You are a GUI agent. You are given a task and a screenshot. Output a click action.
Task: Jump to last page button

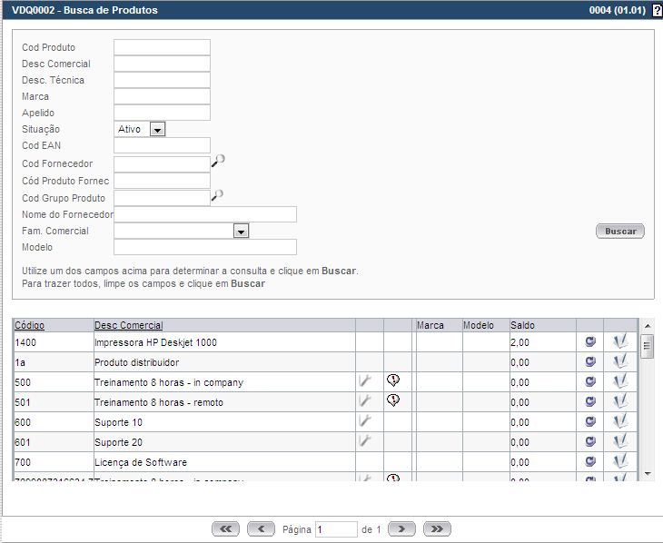coord(437,528)
